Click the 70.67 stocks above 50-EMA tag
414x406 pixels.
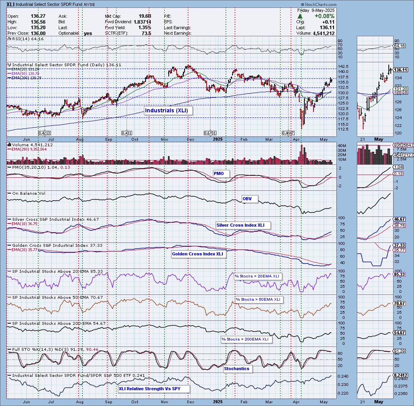(x=399, y=304)
